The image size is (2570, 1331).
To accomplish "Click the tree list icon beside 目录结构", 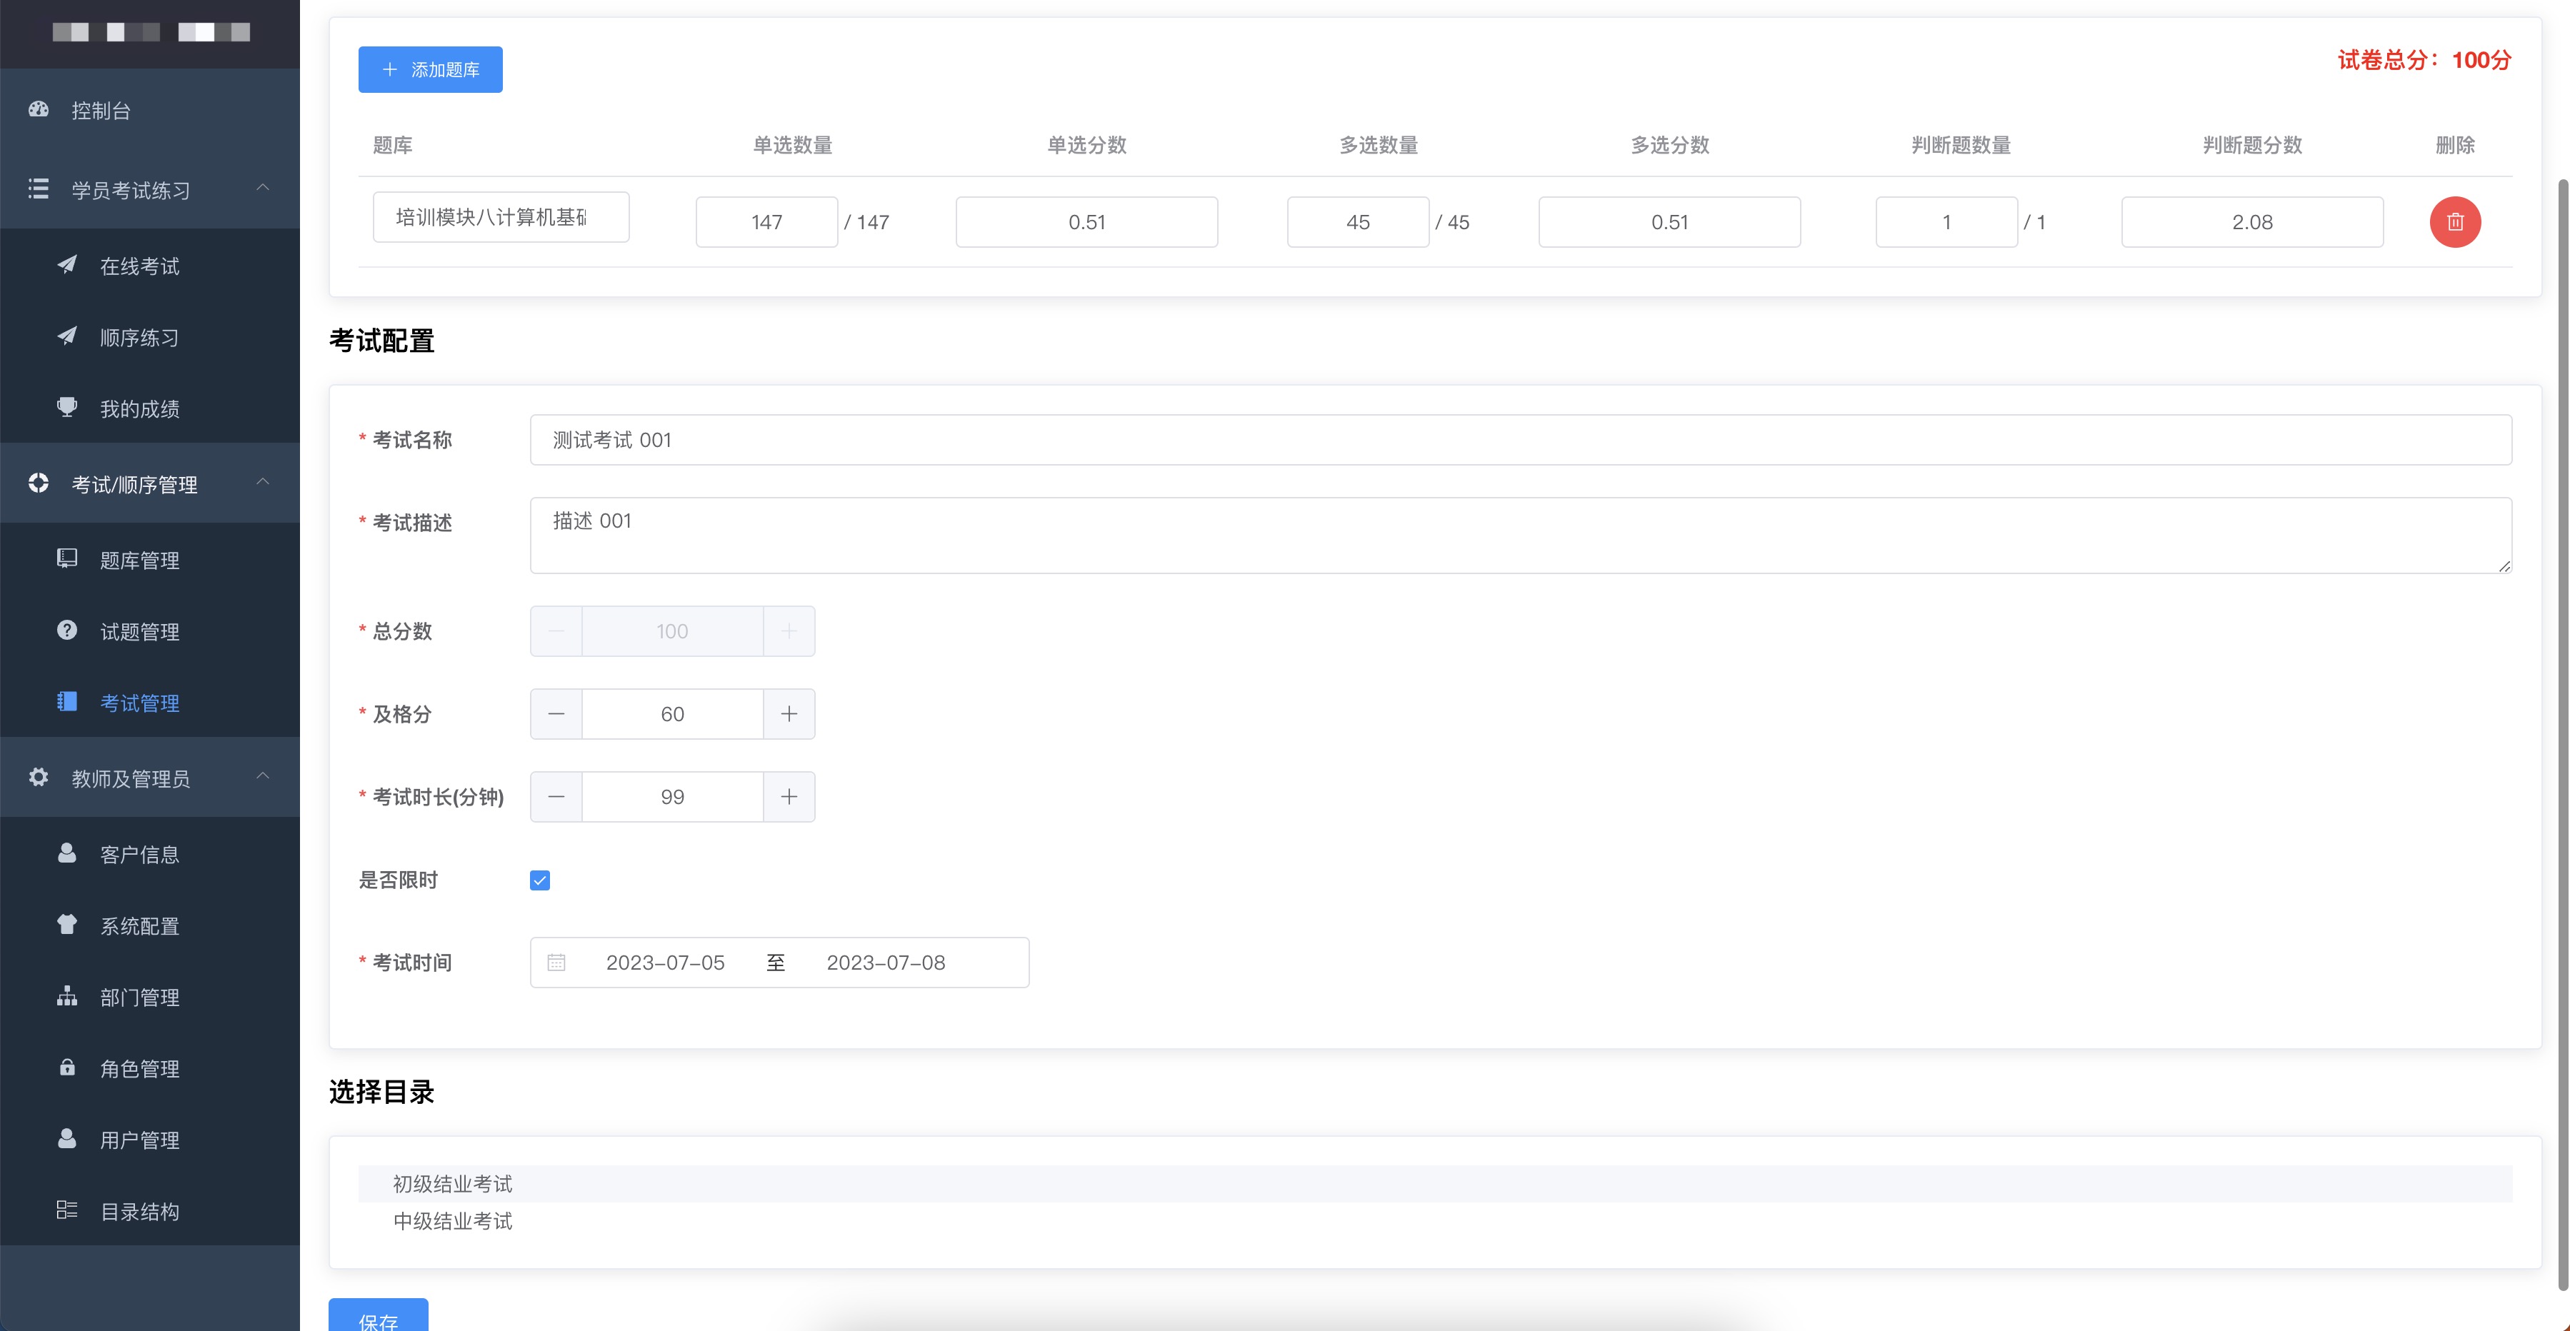I will tap(67, 1210).
